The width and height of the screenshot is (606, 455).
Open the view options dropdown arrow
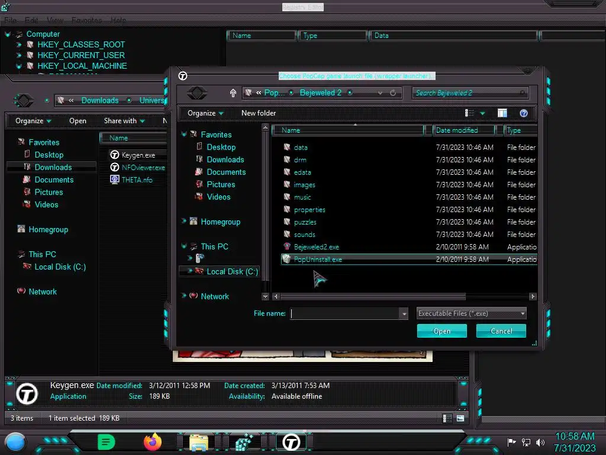pos(482,113)
